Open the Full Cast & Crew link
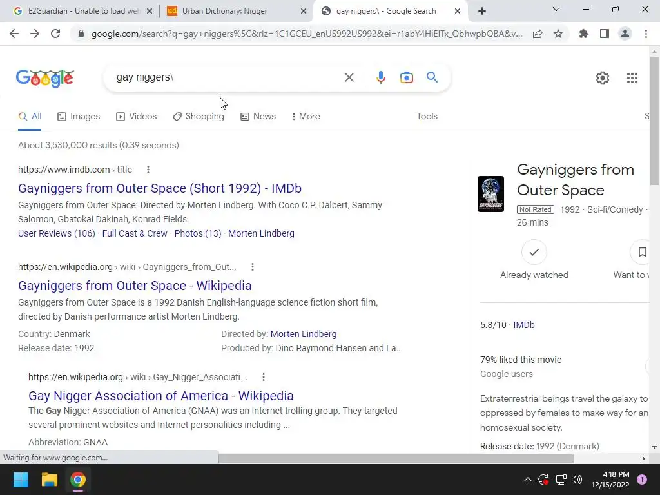 pos(135,233)
